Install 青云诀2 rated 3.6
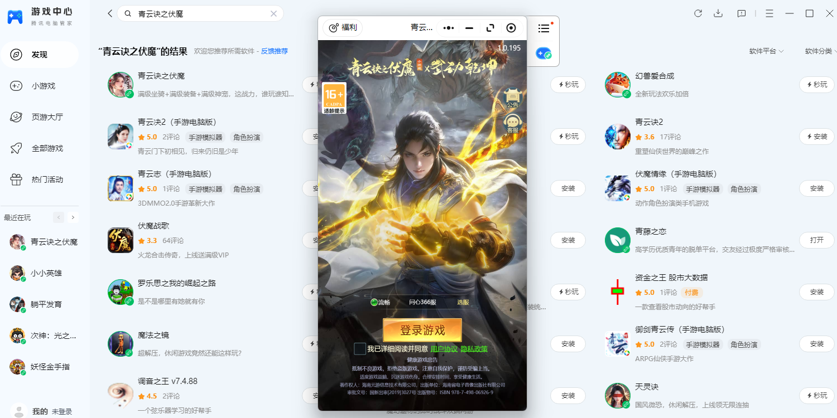 [x=817, y=137]
